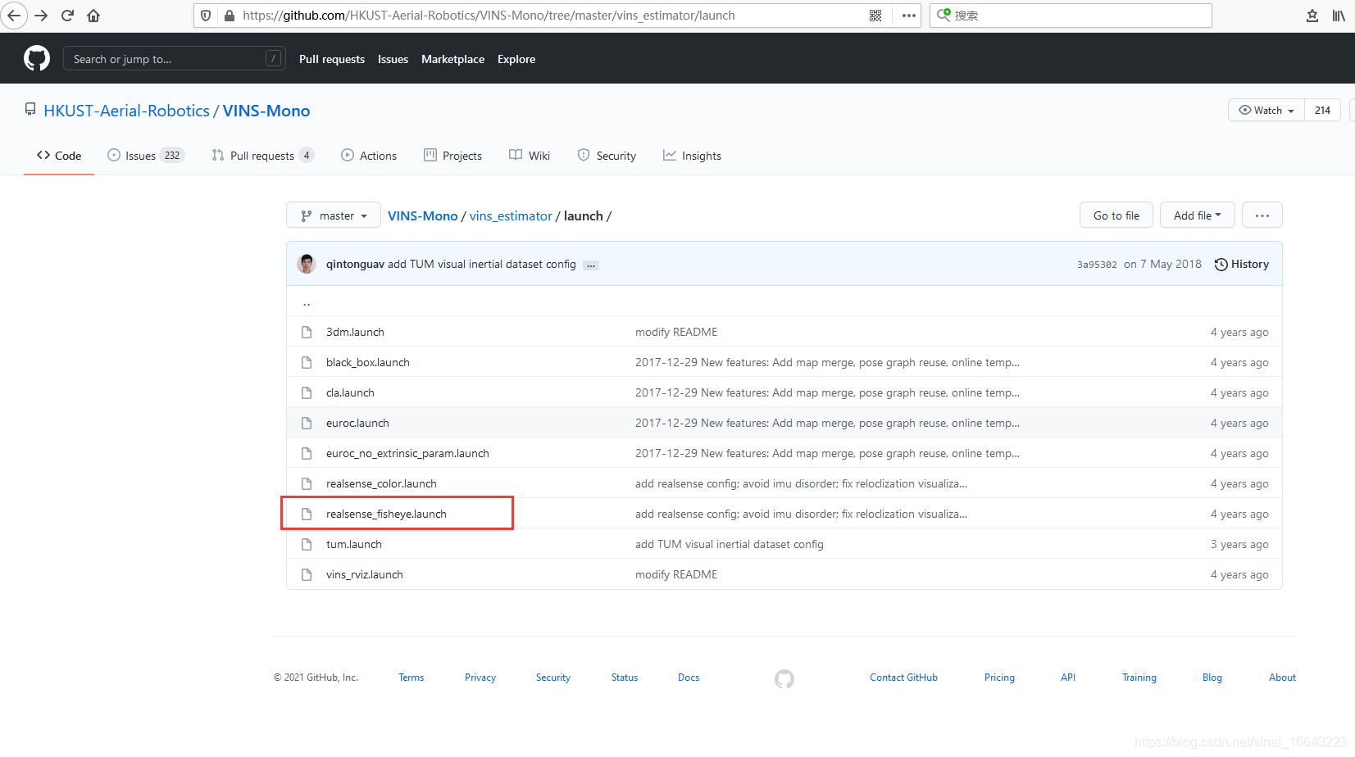Open file vins_rviz.launch
1355x757 pixels.
click(x=365, y=574)
